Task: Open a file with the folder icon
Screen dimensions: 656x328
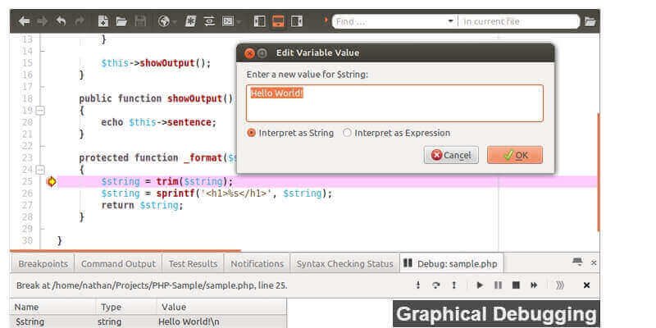Action: [x=121, y=20]
